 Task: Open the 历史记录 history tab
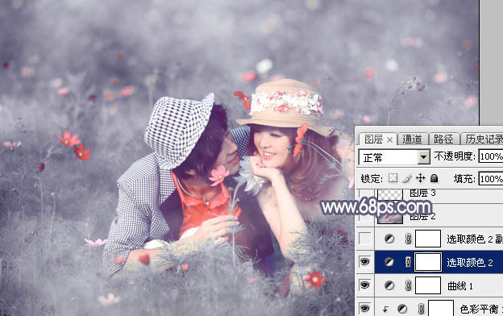[483, 139]
